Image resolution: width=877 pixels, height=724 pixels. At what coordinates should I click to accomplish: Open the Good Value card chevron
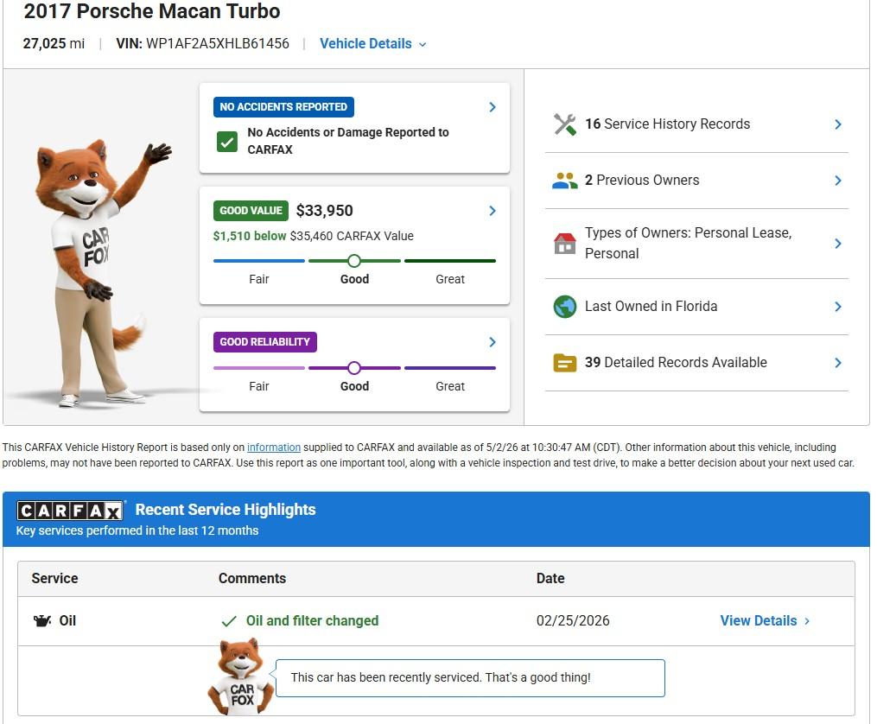(493, 211)
